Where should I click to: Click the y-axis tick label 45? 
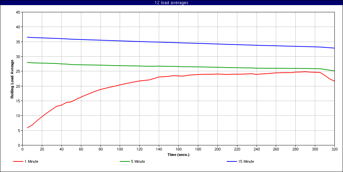(x=18, y=12)
